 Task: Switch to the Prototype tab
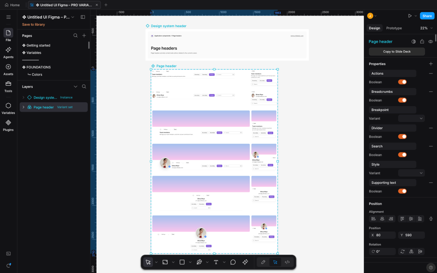click(x=394, y=28)
